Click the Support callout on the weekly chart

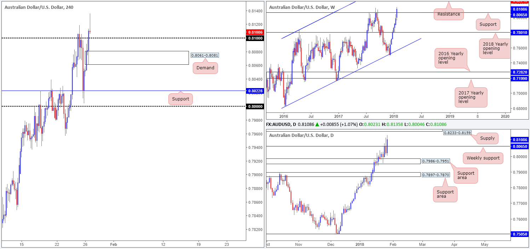point(489,25)
